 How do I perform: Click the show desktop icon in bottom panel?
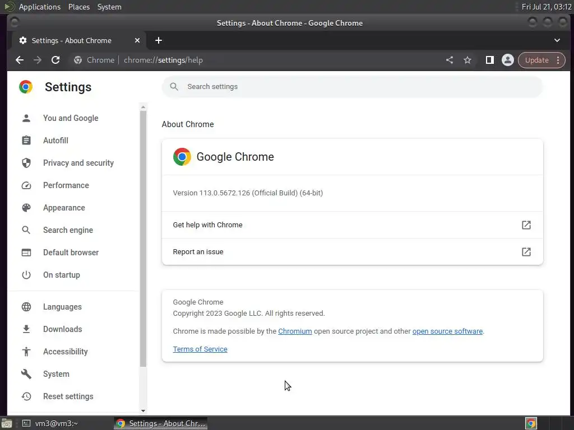click(7, 423)
